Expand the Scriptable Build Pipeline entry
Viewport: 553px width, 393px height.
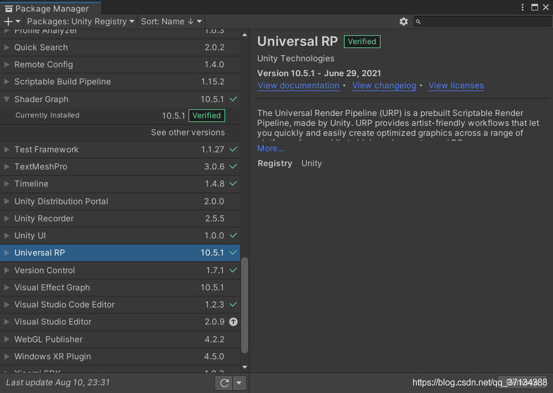pyautogui.click(x=7, y=81)
